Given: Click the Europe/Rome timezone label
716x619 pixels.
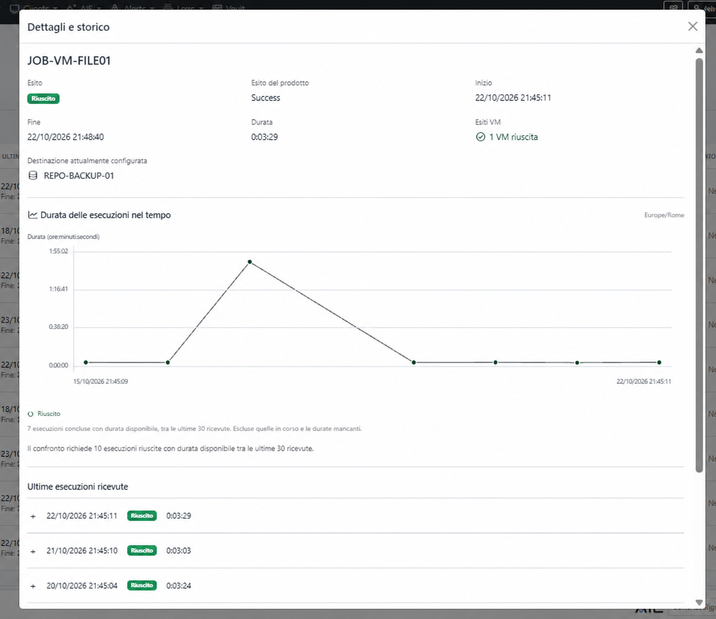Looking at the screenshot, I should (x=664, y=215).
